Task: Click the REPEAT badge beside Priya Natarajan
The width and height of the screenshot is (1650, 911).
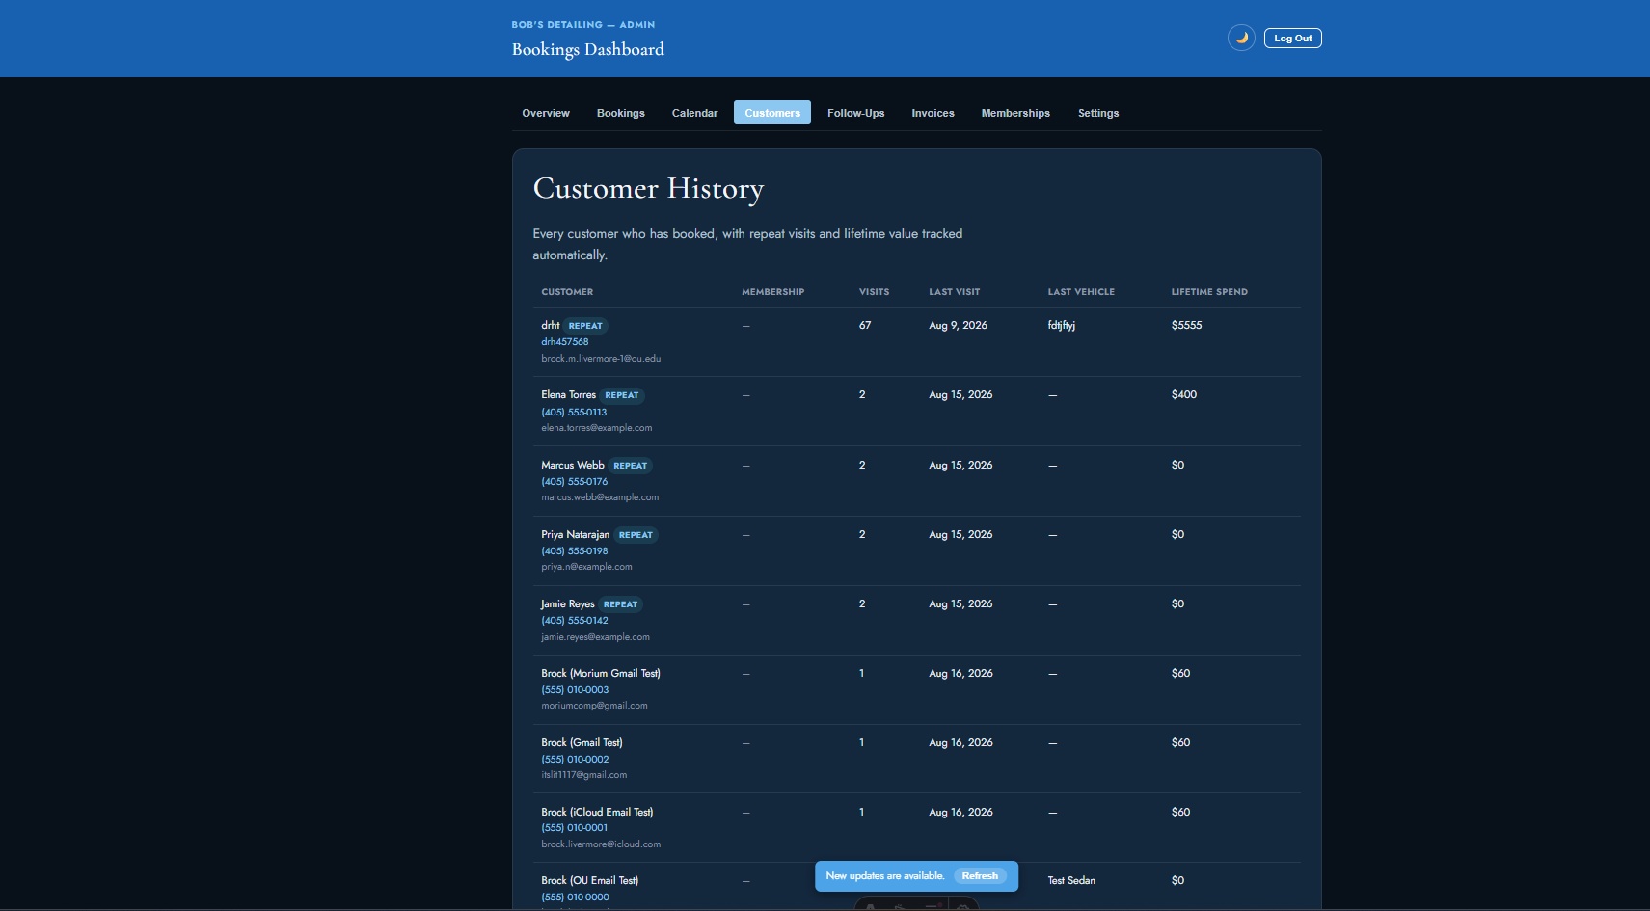Action: click(x=636, y=535)
